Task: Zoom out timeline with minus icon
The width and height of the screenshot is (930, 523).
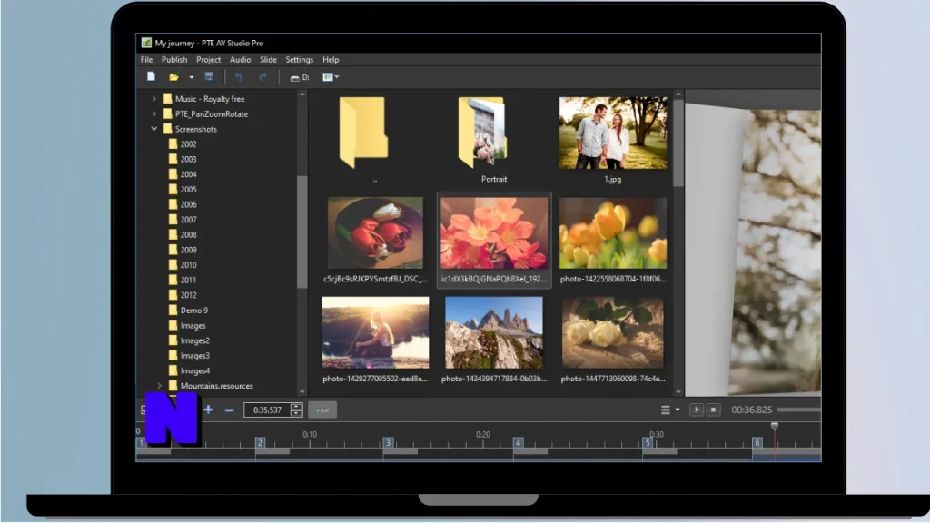Action: click(x=229, y=410)
